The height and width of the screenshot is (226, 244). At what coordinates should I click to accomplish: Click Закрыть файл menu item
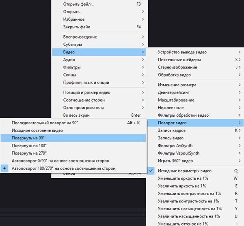(x=77, y=27)
